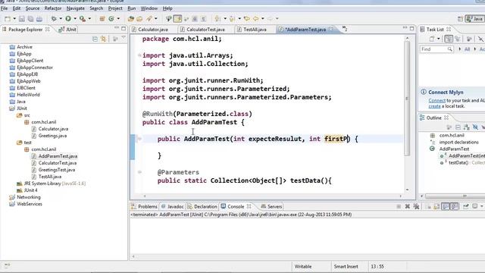Image resolution: width=485 pixels, height=273 pixels.
Task: Switch to the Declaration tab
Action: (x=202, y=206)
